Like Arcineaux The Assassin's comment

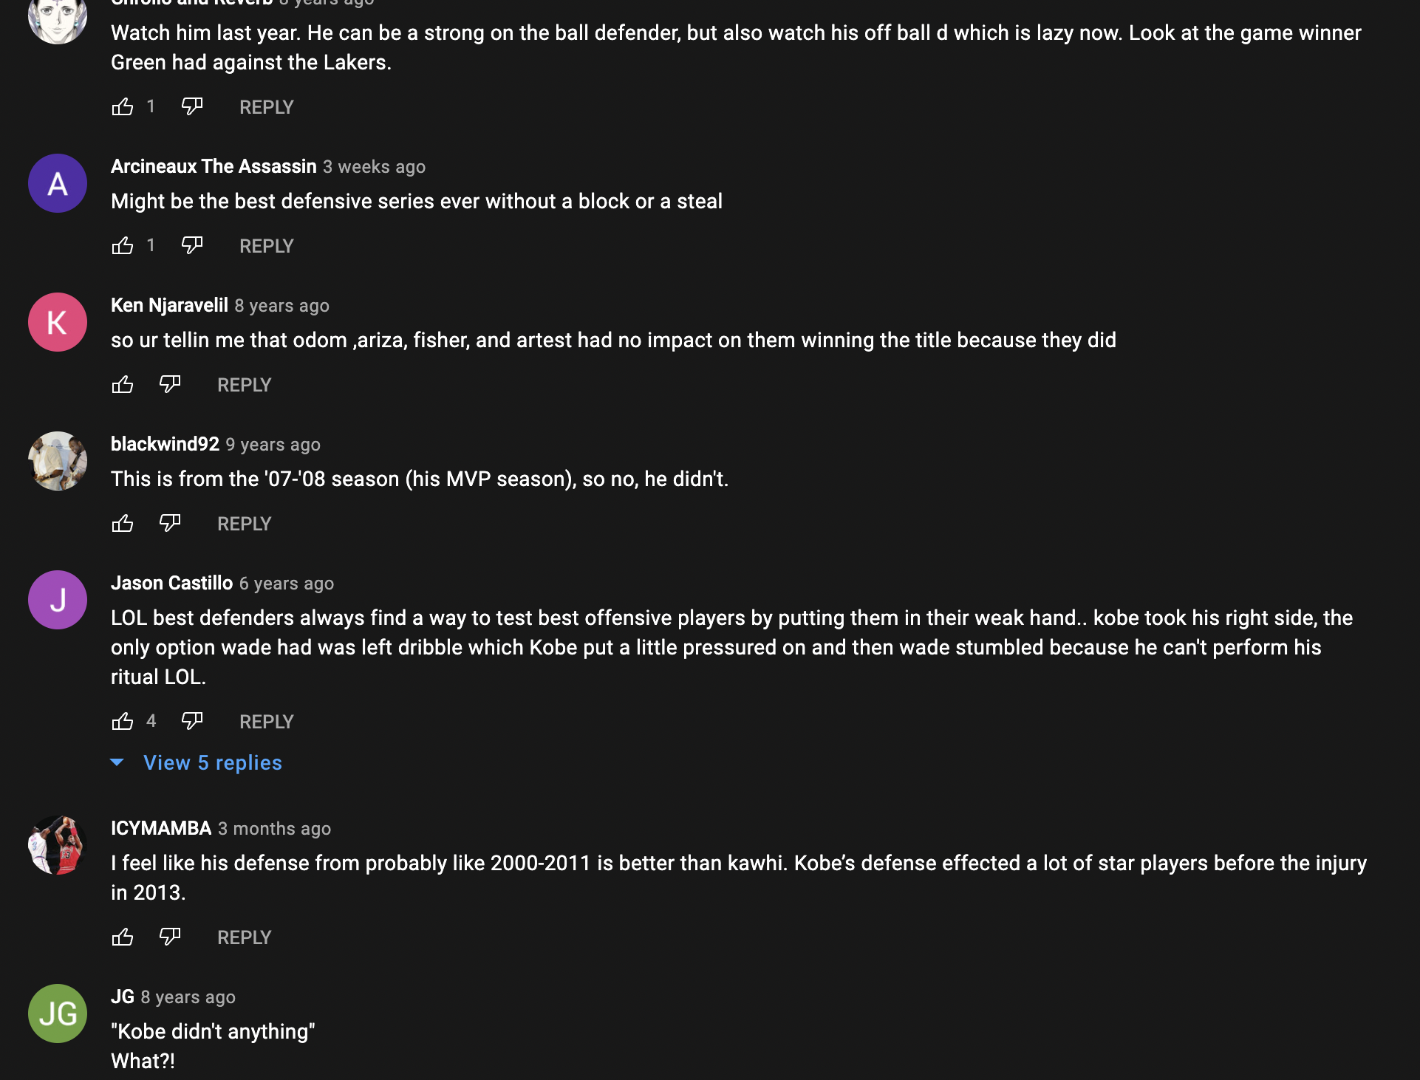point(123,246)
